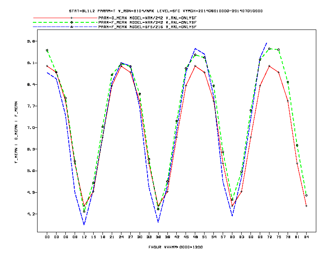Click forecast hour 48 on horizontal axis
The width and height of the screenshot is (334, 258).
tap(195, 237)
